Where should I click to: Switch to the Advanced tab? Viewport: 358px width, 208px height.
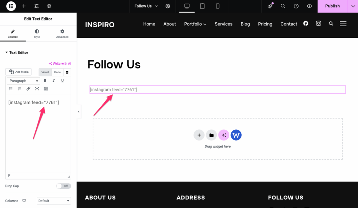(62, 34)
